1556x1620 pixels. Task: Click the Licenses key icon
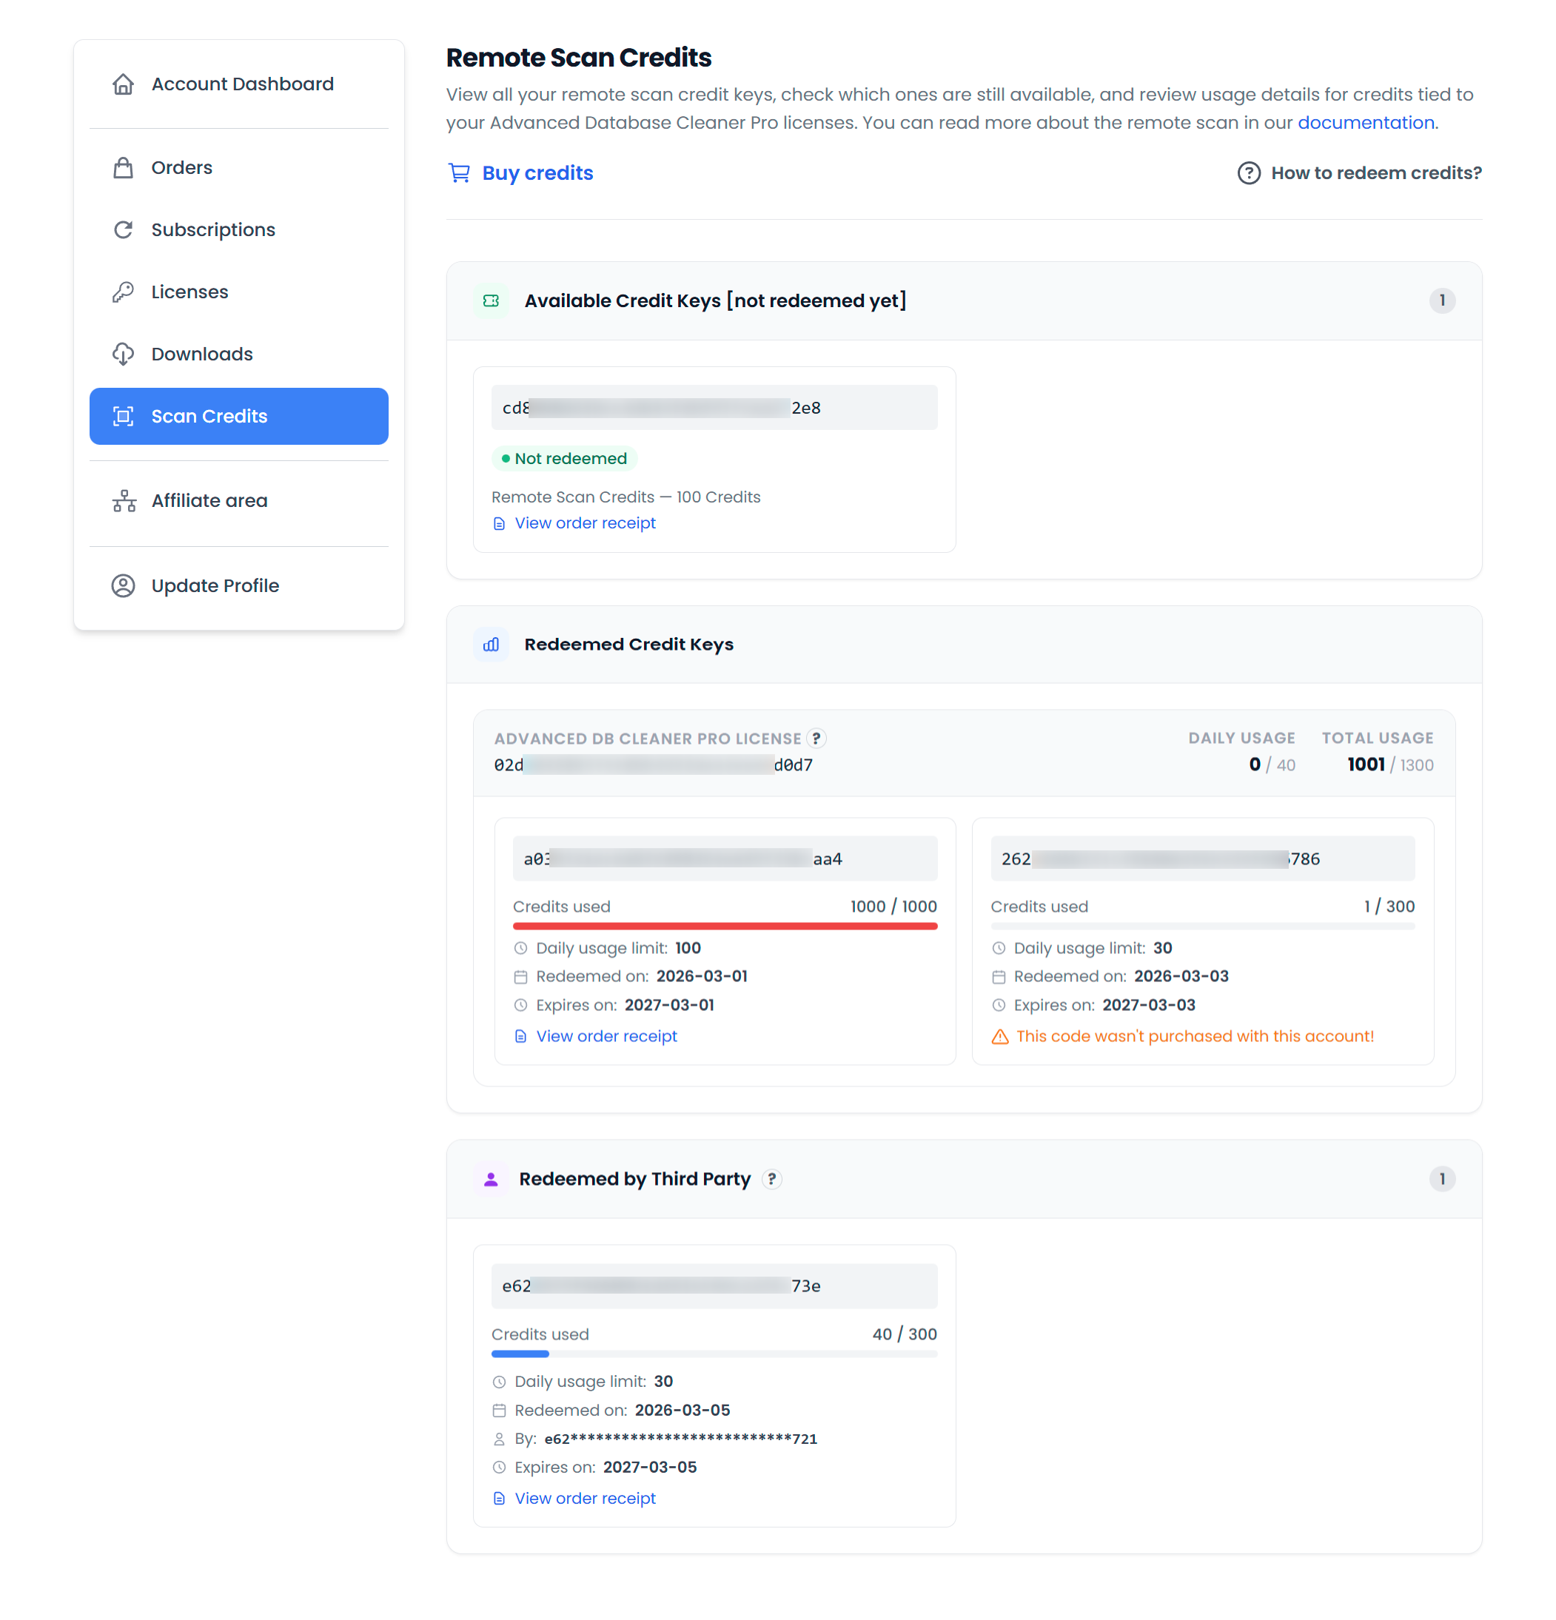click(x=123, y=292)
